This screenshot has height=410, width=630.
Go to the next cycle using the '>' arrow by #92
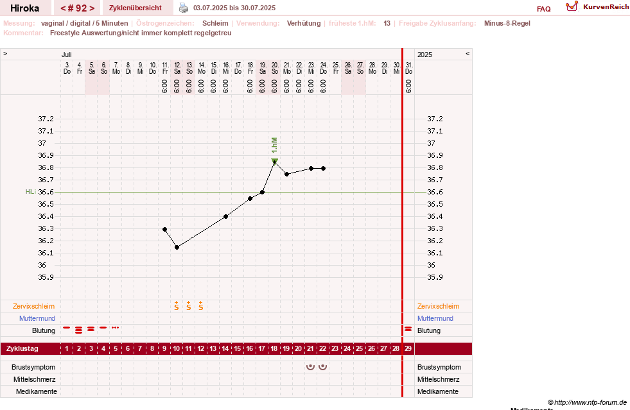[x=92, y=8]
